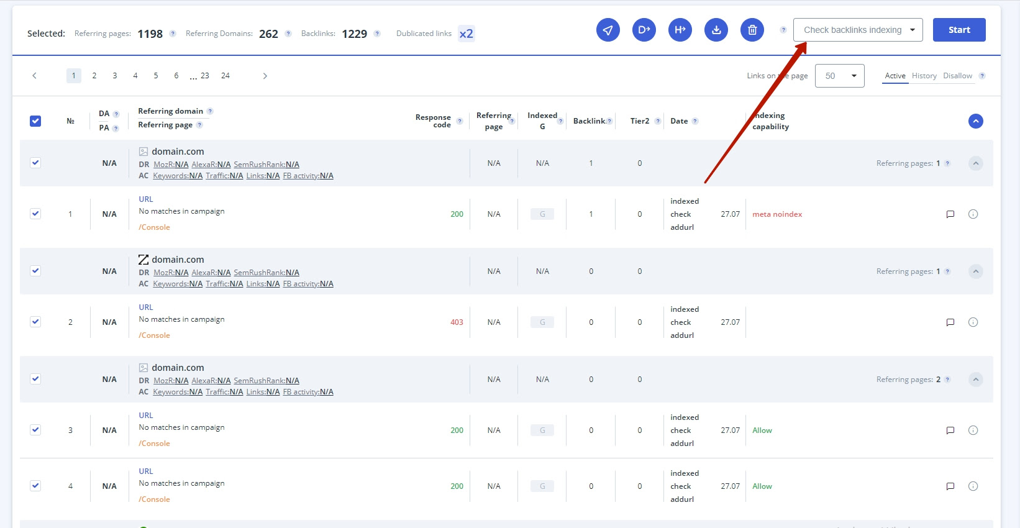The image size is (1020, 528).
Task: Open info icon for row 3
Action: pyautogui.click(x=973, y=430)
